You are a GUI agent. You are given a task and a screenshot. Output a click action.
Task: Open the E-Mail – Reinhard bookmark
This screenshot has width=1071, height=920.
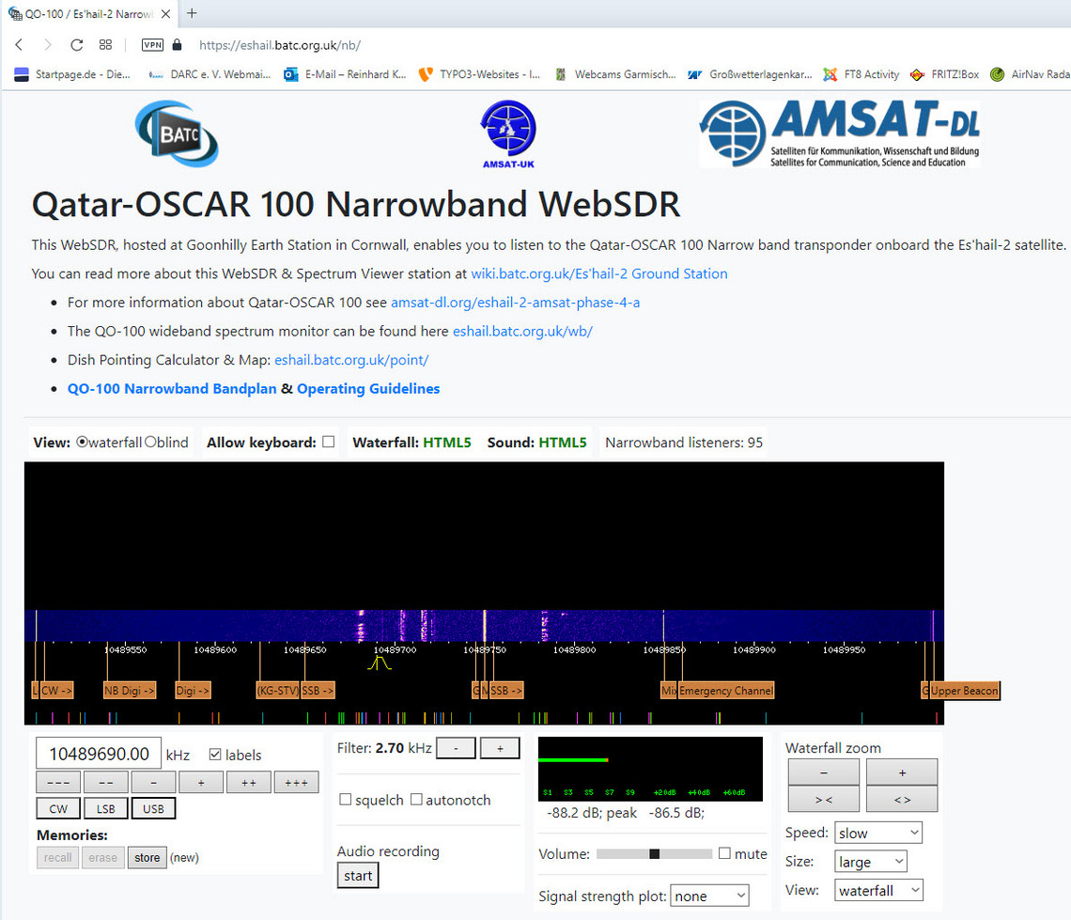click(x=345, y=74)
